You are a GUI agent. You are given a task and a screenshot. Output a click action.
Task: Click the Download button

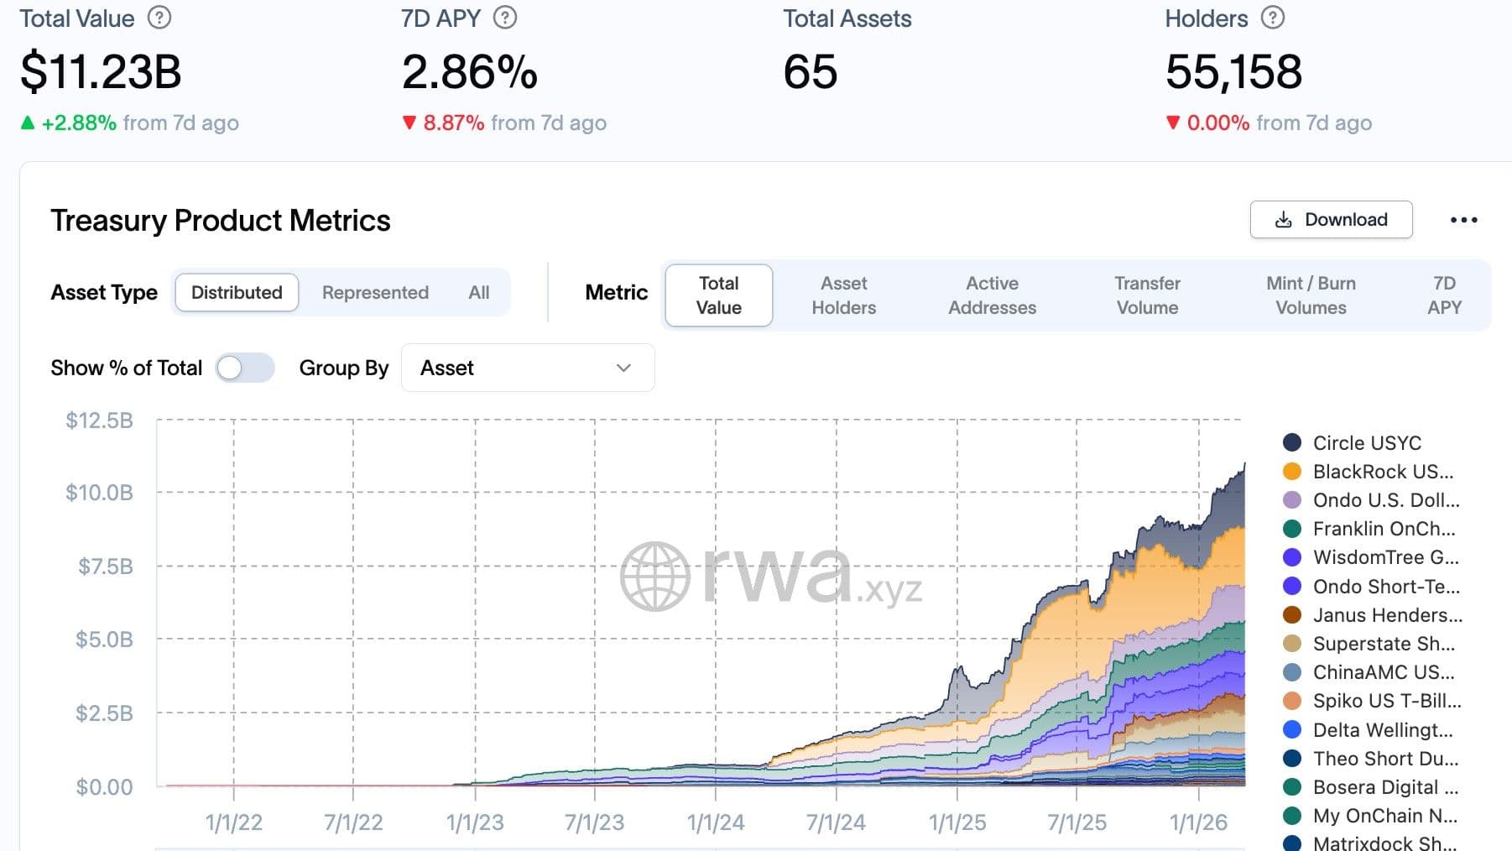click(1331, 219)
